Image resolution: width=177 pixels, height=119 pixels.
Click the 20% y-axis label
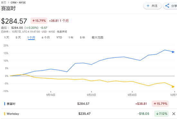[x=6, y=46]
